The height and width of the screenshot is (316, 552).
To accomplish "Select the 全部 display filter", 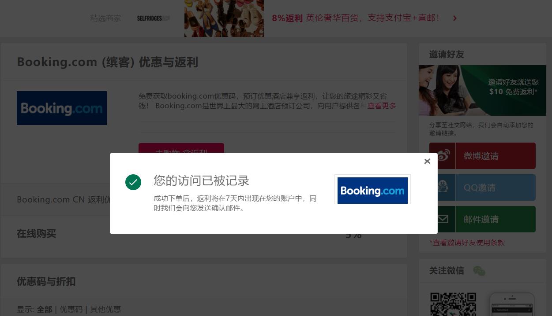I will 45,309.
